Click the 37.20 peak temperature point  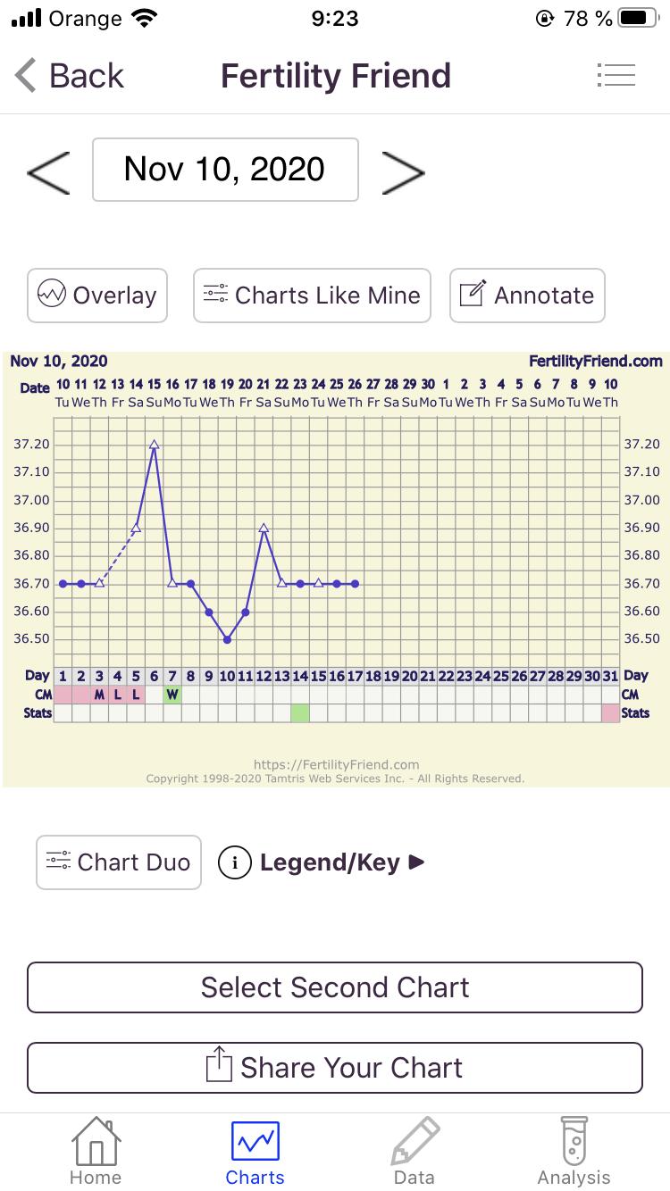pyautogui.click(x=154, y=444)
